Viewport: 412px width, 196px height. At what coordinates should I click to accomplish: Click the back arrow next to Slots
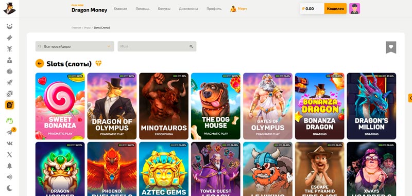(x=40, y=63)
